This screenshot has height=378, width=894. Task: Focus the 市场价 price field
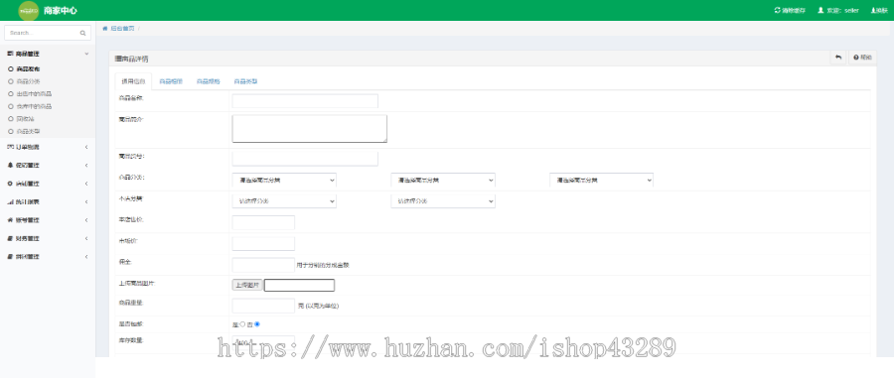(x=263, y=244)
